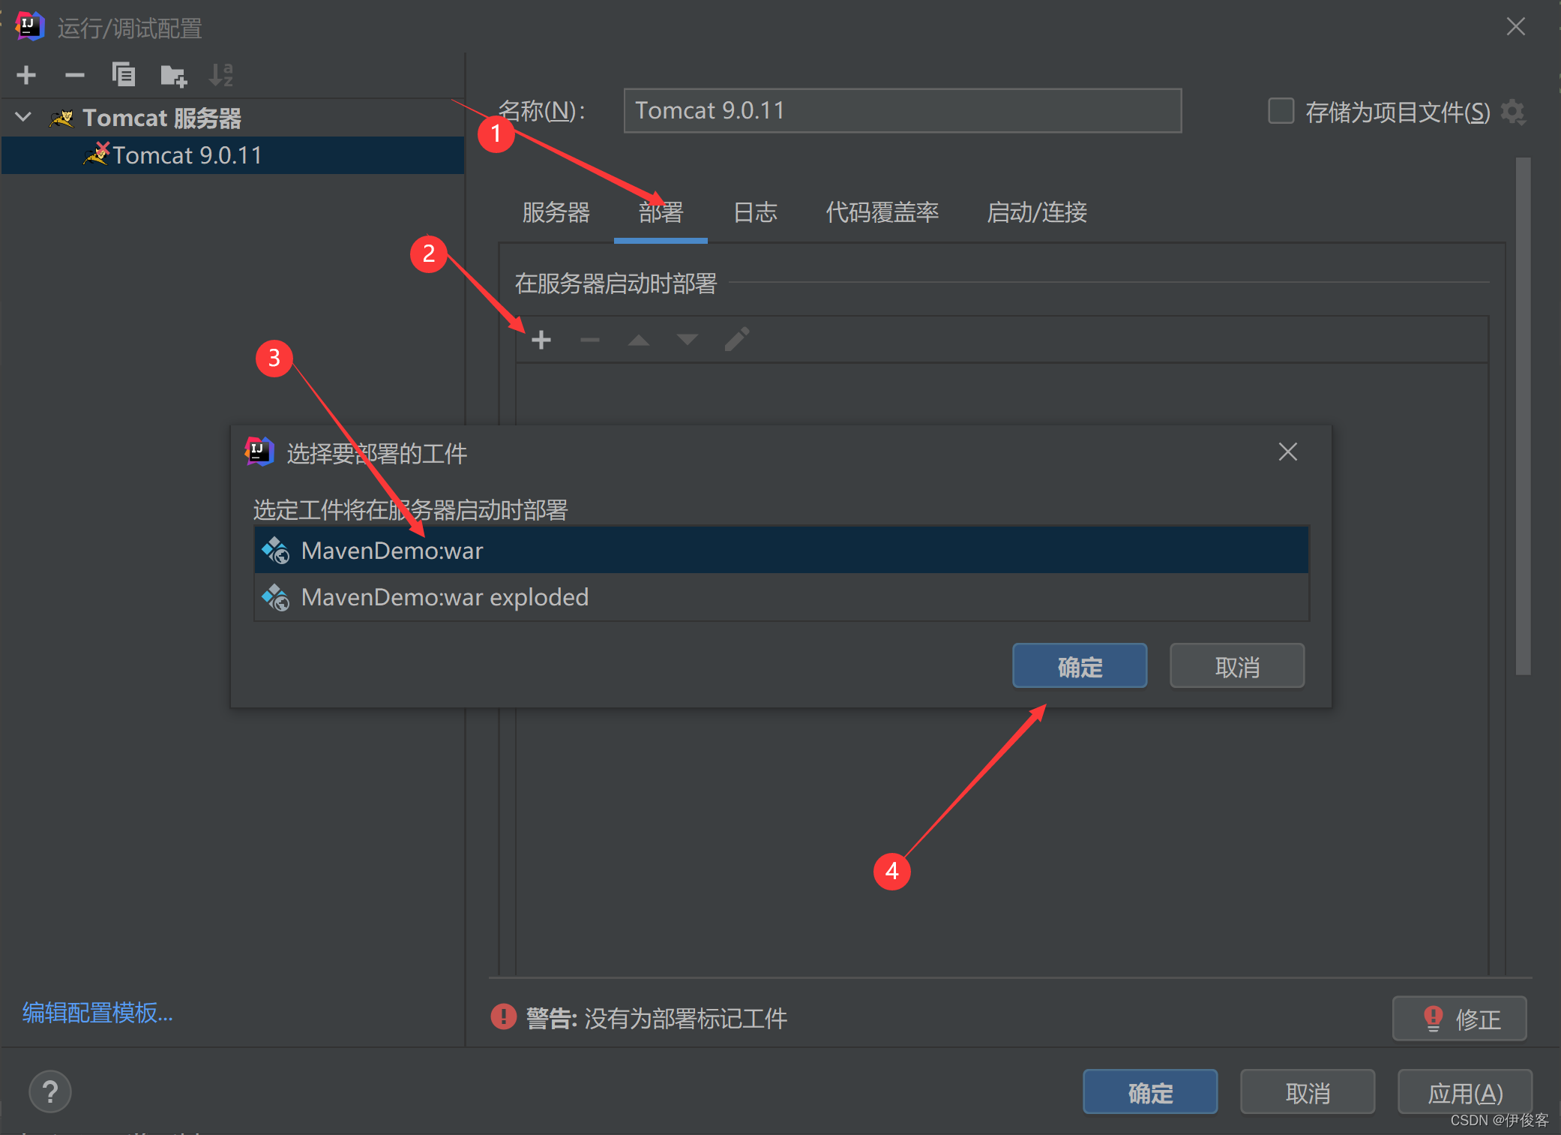Add a deployment artifact with plus
This screenshot has height=1135, width=1561.
[x=541, y=341]
